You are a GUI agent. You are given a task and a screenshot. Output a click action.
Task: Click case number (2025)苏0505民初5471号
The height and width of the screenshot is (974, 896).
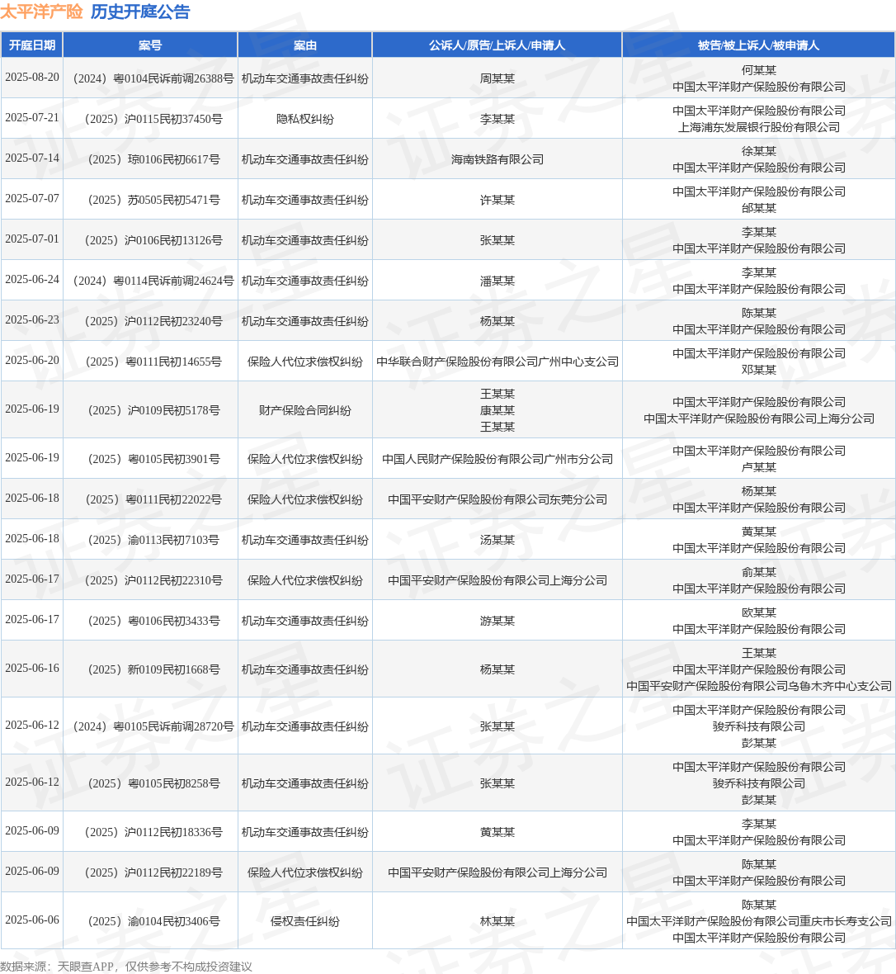point(153,200)
